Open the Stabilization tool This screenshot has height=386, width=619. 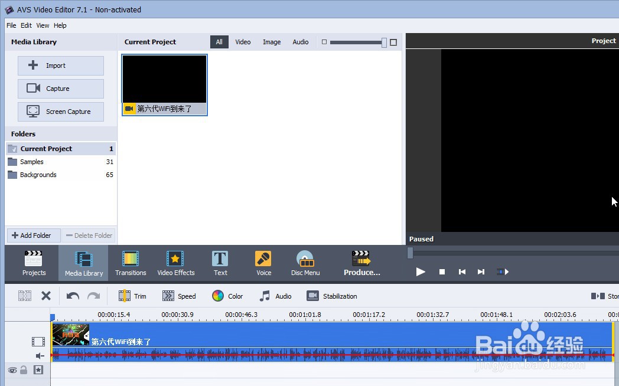tap(332, 296)
